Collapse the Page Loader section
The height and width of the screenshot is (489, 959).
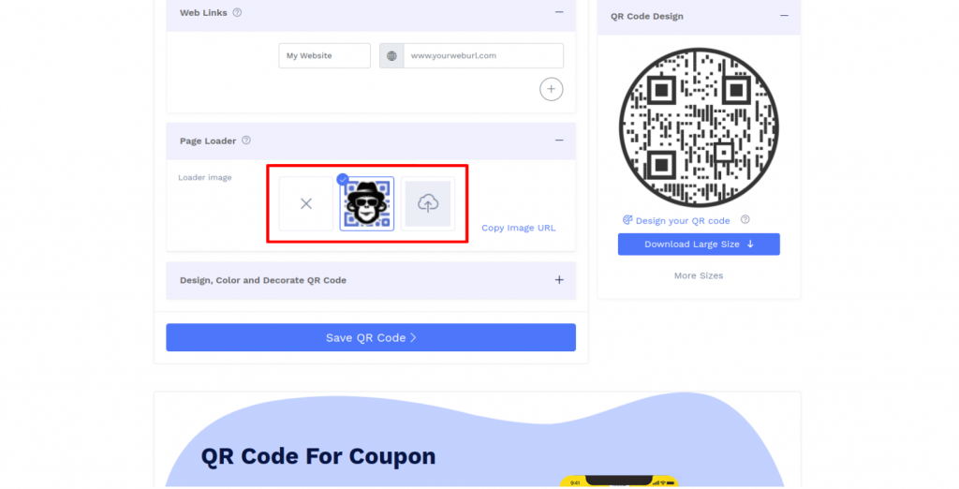click(x=559, y=141)
